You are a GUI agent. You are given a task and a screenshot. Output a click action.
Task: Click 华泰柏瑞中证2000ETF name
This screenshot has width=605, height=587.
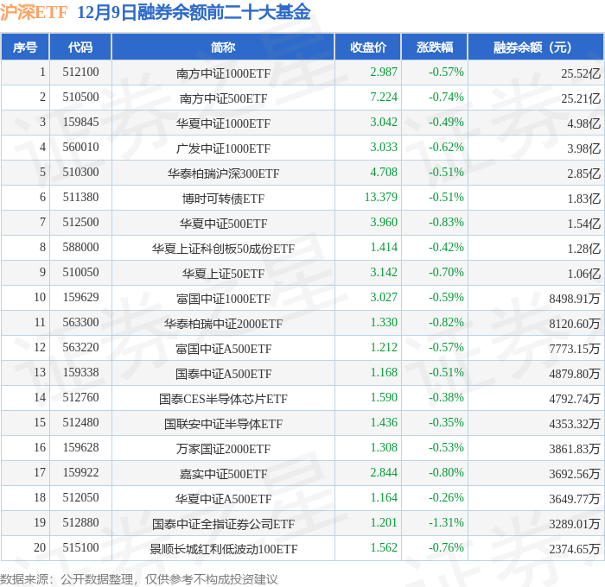pyautogui.click(x=223, y=324)
